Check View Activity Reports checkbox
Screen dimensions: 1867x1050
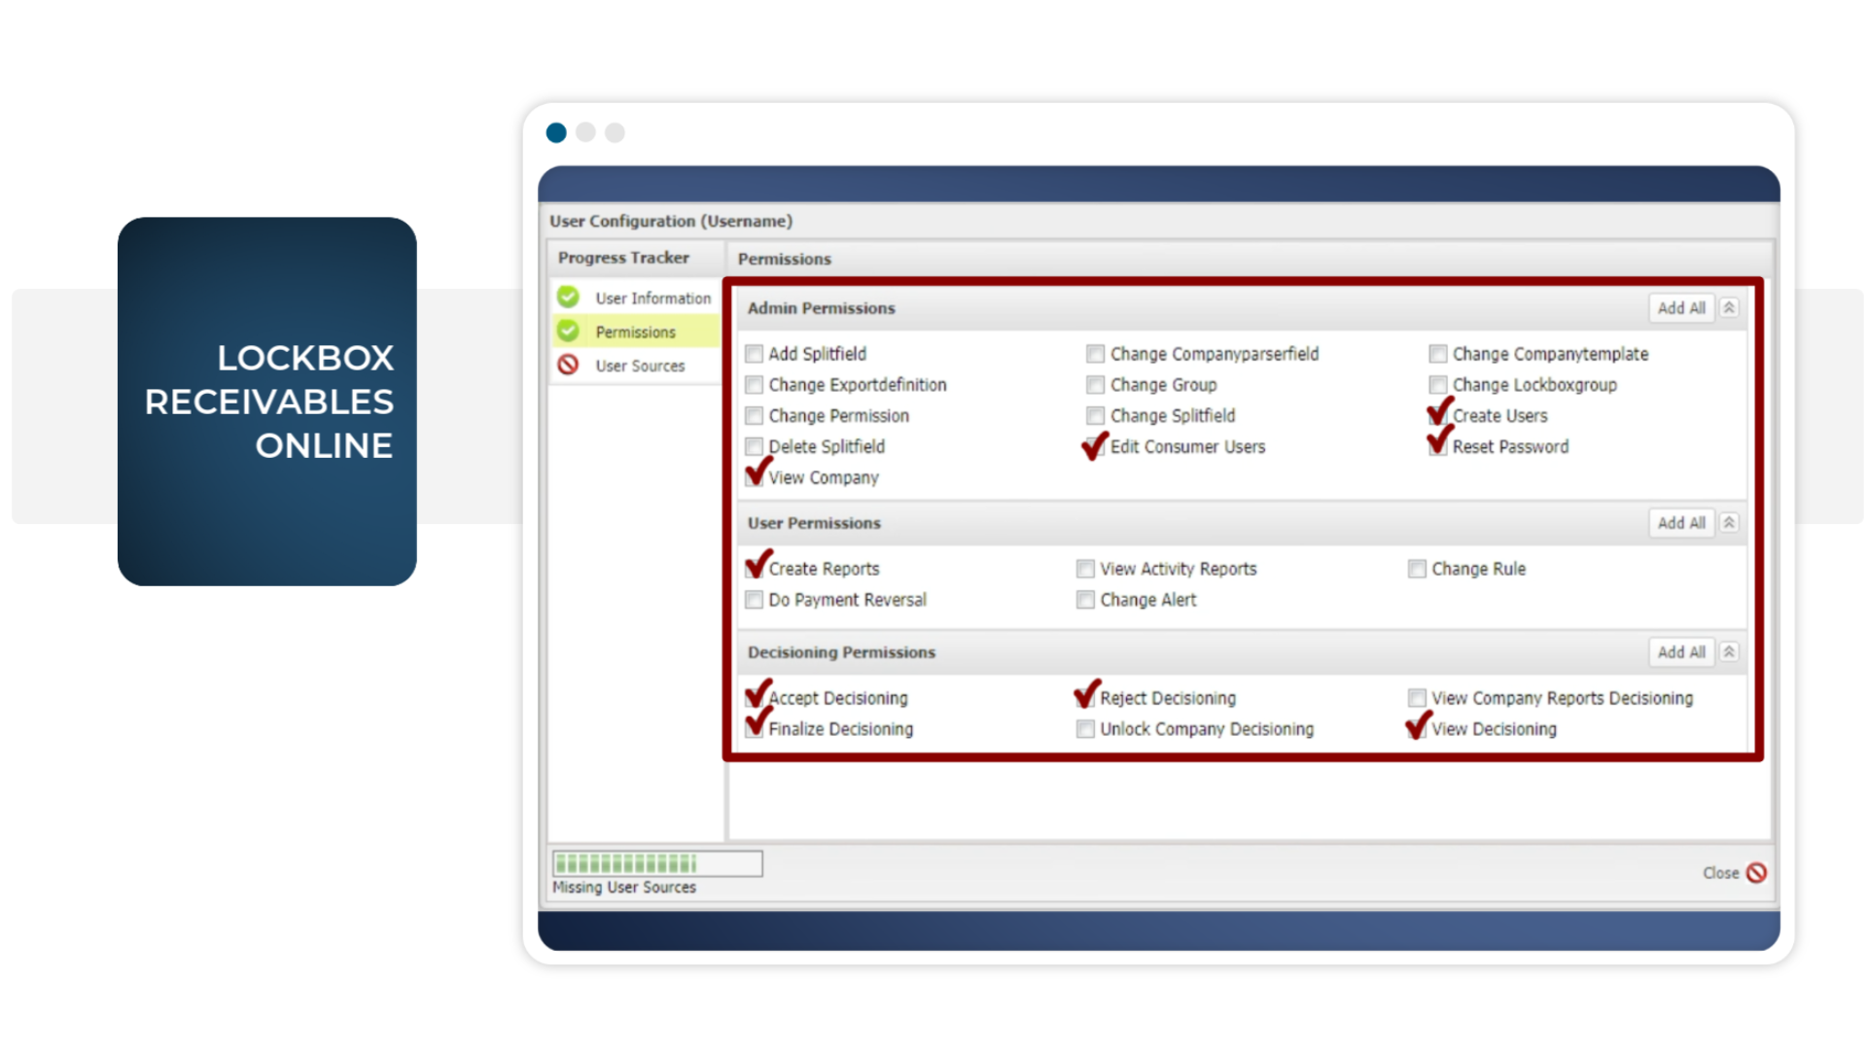[1085, 569]
